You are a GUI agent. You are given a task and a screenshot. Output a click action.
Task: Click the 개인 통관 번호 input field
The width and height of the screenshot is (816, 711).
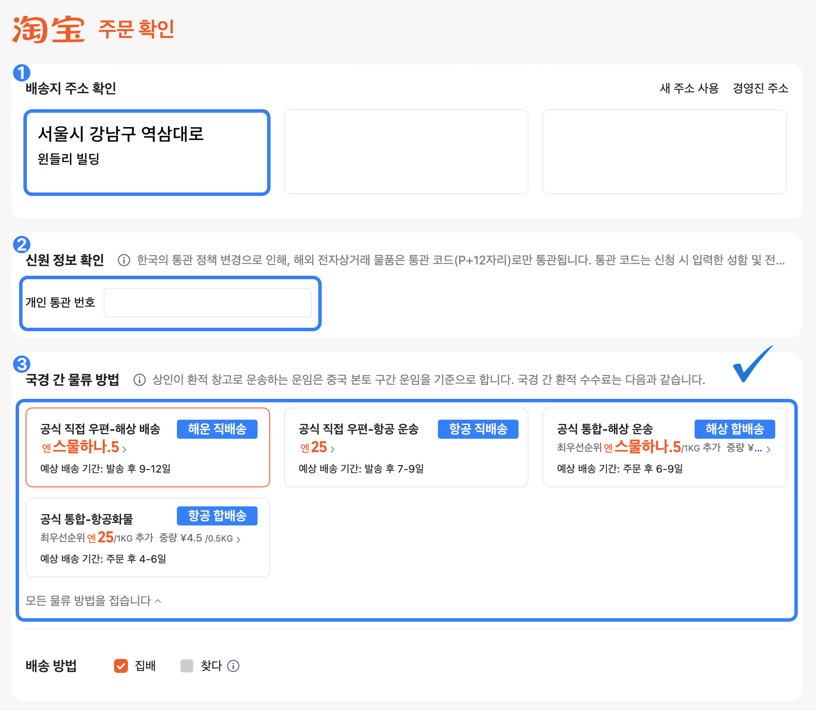tap(207, 302)
